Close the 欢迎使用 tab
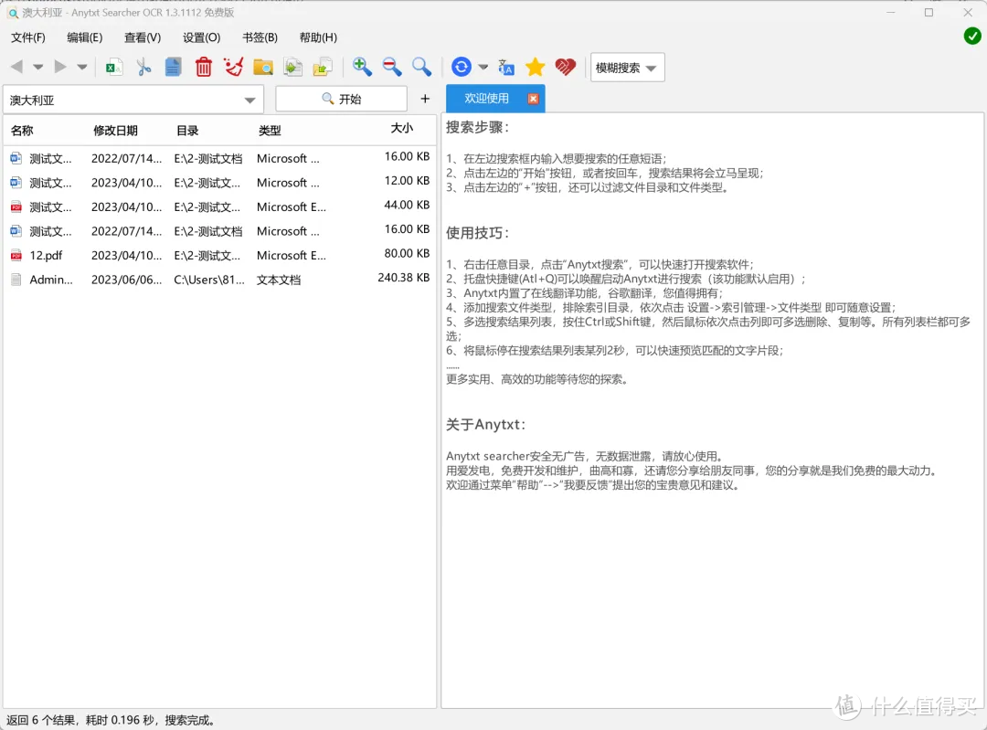This screenshot has width=987, height=730. [533, 99]
